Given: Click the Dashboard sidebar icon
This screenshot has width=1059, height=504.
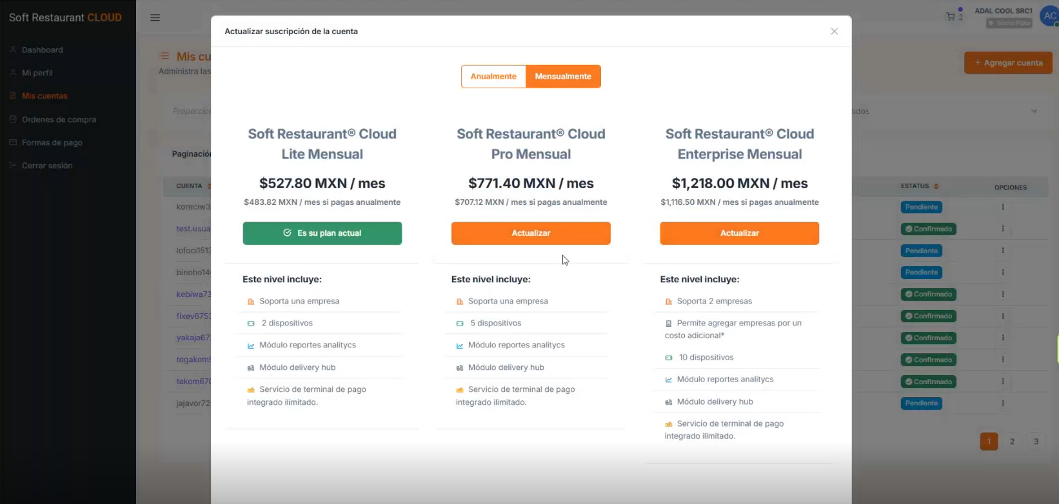Looking at the screenshot, I should pos(13,50).
